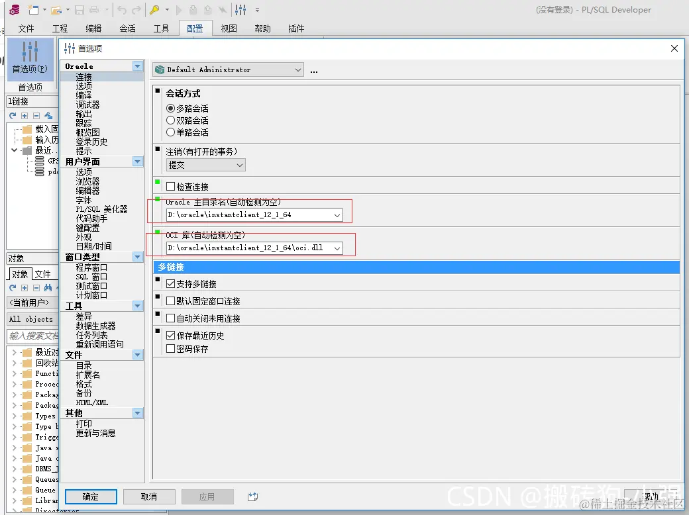
Task: Open the OCI 库 path dropdown
Action: click(337, 248)
